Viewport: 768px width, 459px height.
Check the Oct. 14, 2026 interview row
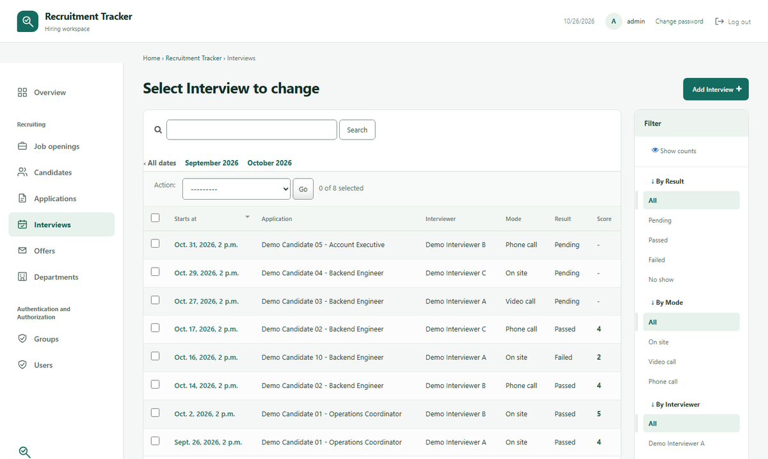[155, 384]
